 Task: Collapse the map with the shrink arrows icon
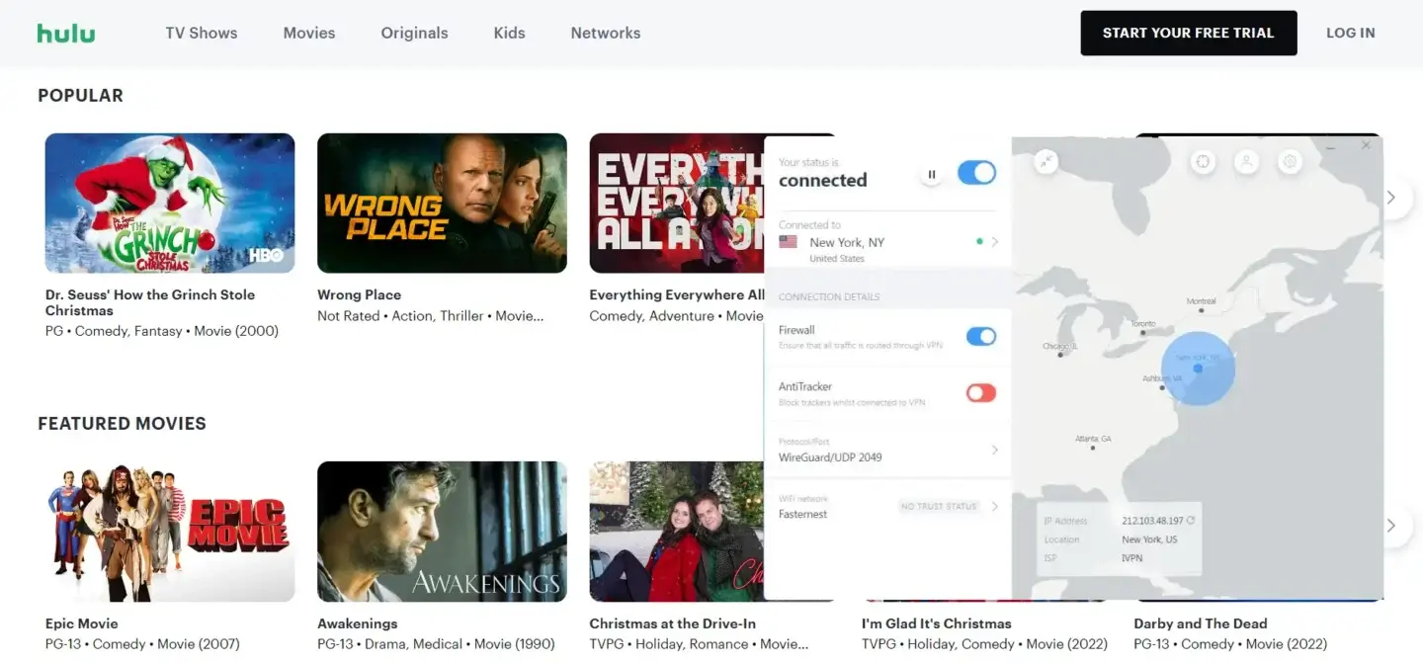click(x=1045, y=161)
